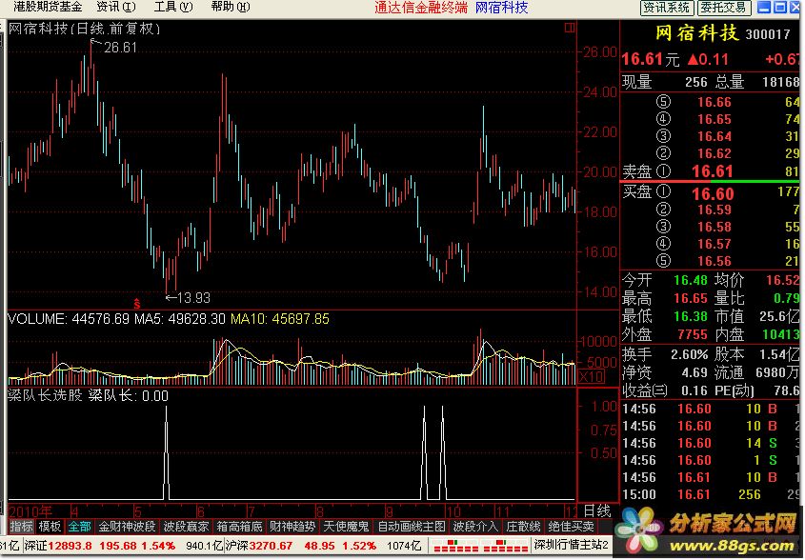This screenshot has width=805, height=560.
Task: Click the 网宿科技 300017 stock header
Action: 723,33
